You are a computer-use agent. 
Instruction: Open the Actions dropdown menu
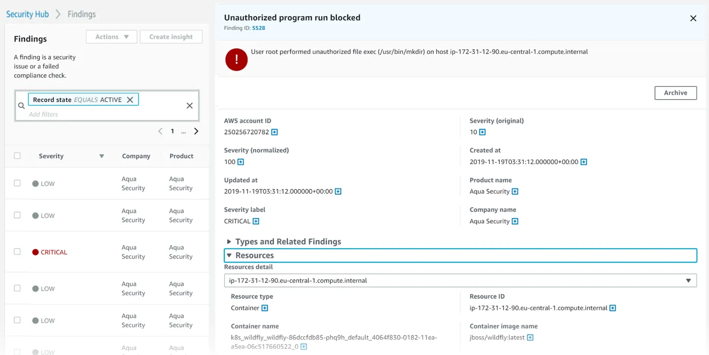(x=112, y=37)
